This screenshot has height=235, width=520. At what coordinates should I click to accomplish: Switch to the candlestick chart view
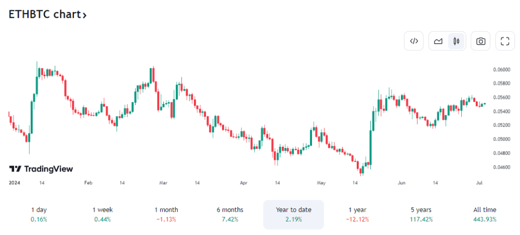click(x=457, y=42)
